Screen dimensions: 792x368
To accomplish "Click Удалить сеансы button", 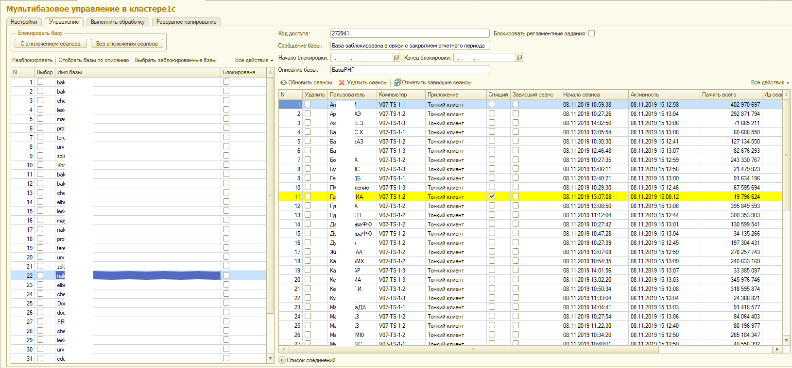I will tap(363, 82).
